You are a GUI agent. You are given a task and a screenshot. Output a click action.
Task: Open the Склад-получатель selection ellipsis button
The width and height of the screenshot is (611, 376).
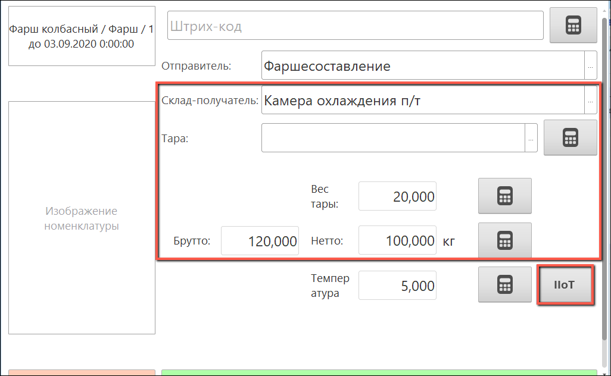coord(590,101)
